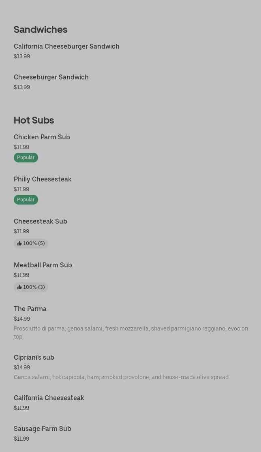Click the 100% (5) rating badge
261x452 pixels.
[x=34, y=243]
